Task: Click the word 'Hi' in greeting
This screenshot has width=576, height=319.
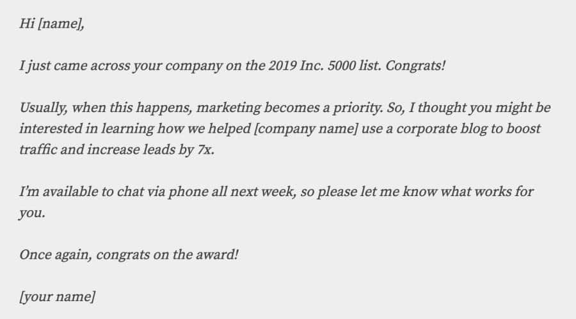Action: pos(27,23)
